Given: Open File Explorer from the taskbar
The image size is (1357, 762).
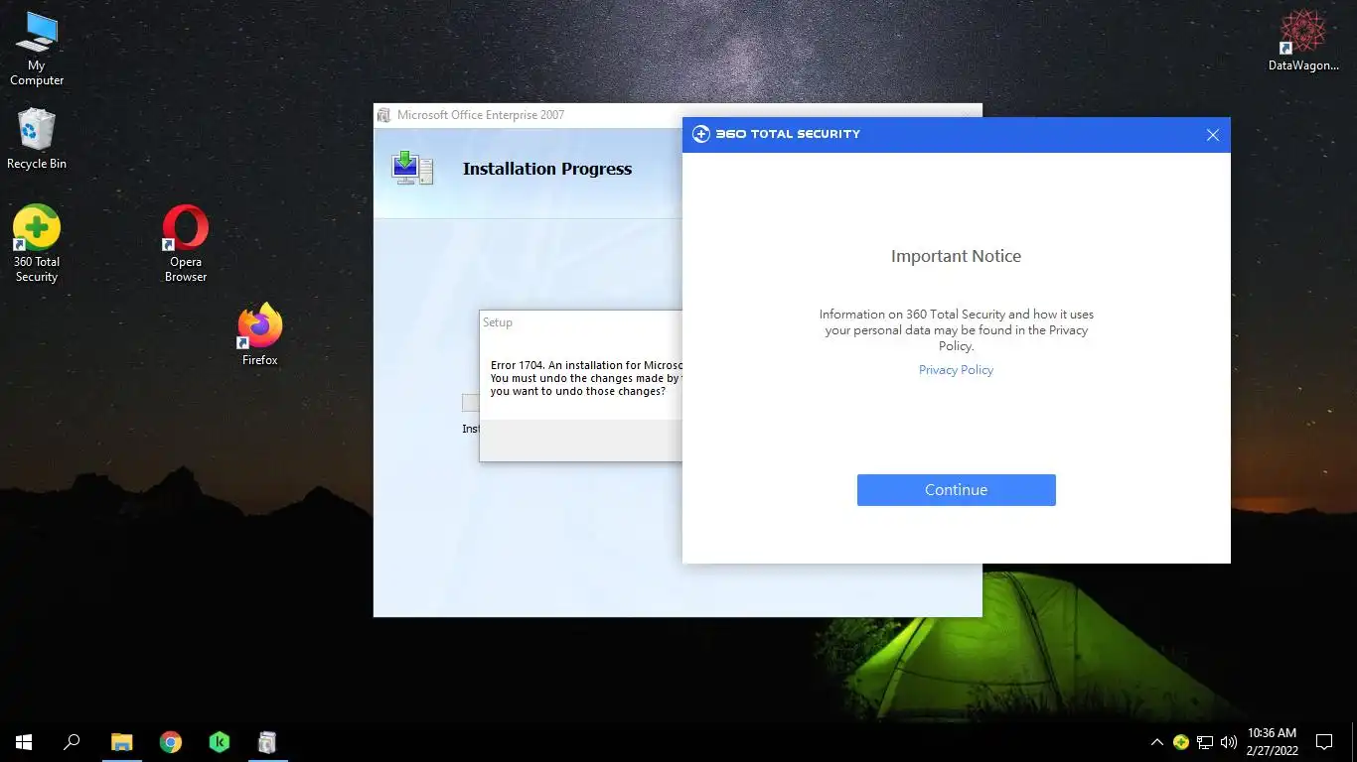Looking at the screenshot, I should click(x=121, y=741).
